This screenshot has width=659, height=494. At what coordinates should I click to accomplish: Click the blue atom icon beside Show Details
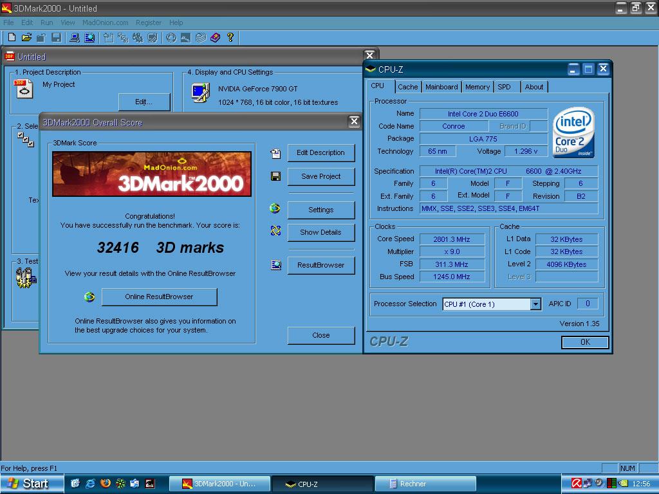[275, 231]
